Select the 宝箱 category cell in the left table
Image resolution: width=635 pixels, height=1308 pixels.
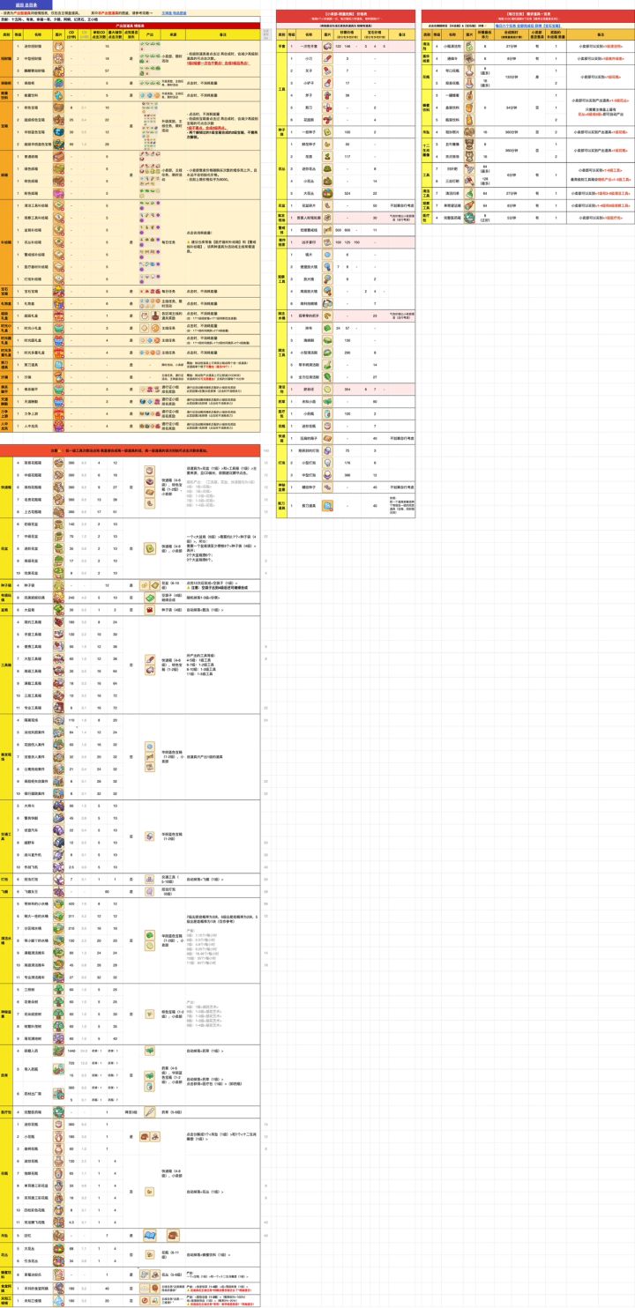coord(5,125)
